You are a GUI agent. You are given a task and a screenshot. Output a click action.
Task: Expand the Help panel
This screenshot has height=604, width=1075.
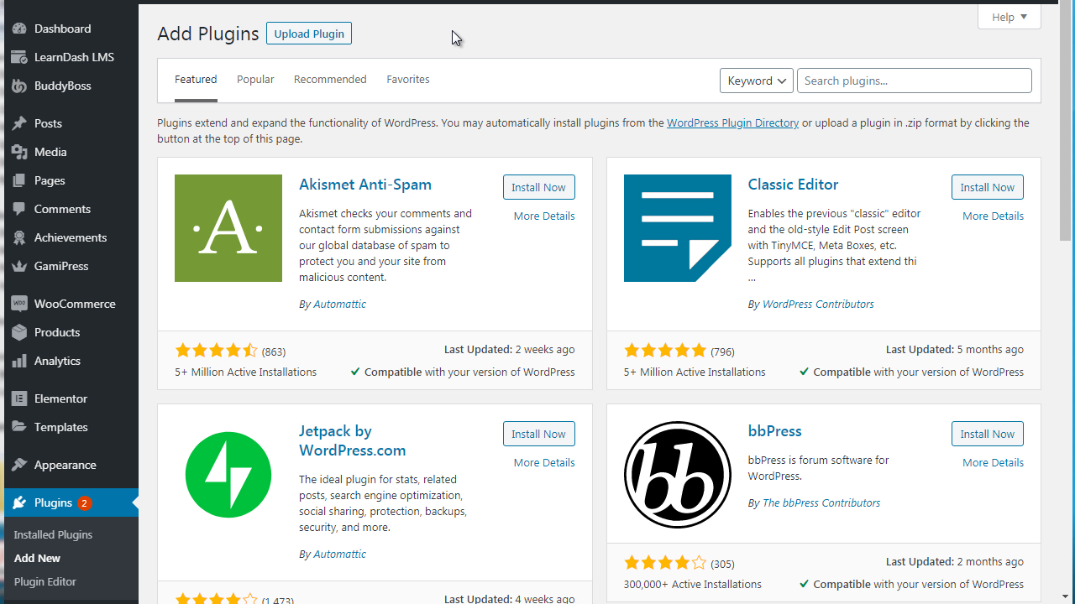[x=1009, y=17]
